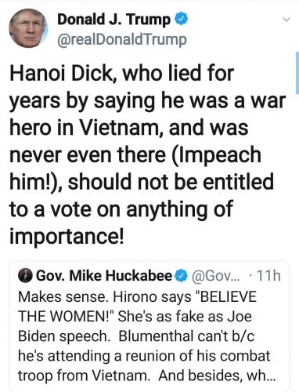Open the quoted tweet starting 'Makes sense. Hirono'
299x392 pixels.
[149, 325]
